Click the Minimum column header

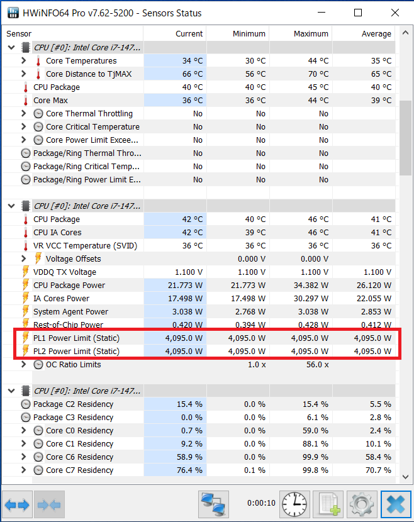coord(238,33)
